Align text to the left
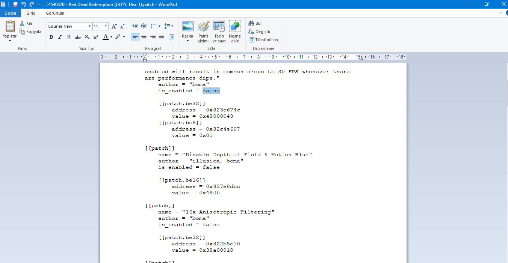508x263 pixels. tap(135, 37)
